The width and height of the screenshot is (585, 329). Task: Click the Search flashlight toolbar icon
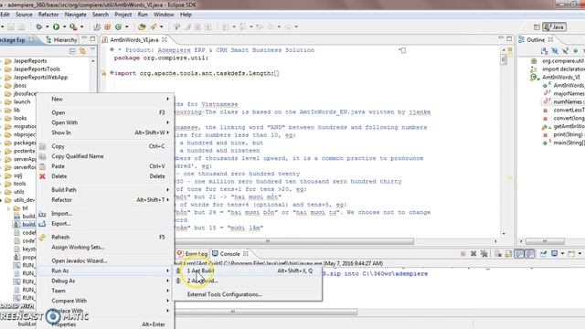point(154,27)
